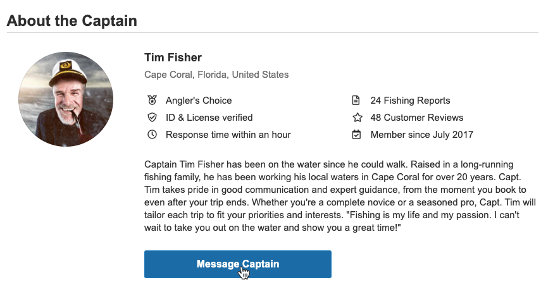Image resolution: width=541 pixels, height=294 pixels.
Task: Click the ID verified shield icon
Action: tap(152, 118)
